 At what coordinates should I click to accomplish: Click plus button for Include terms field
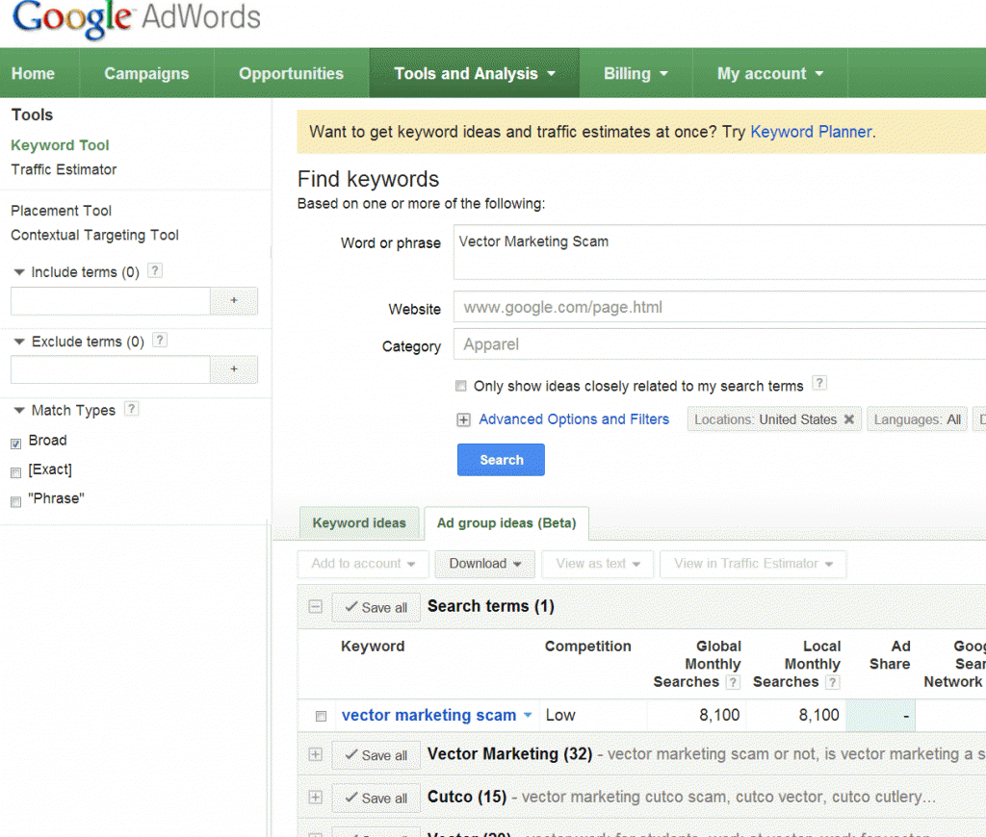234,300
